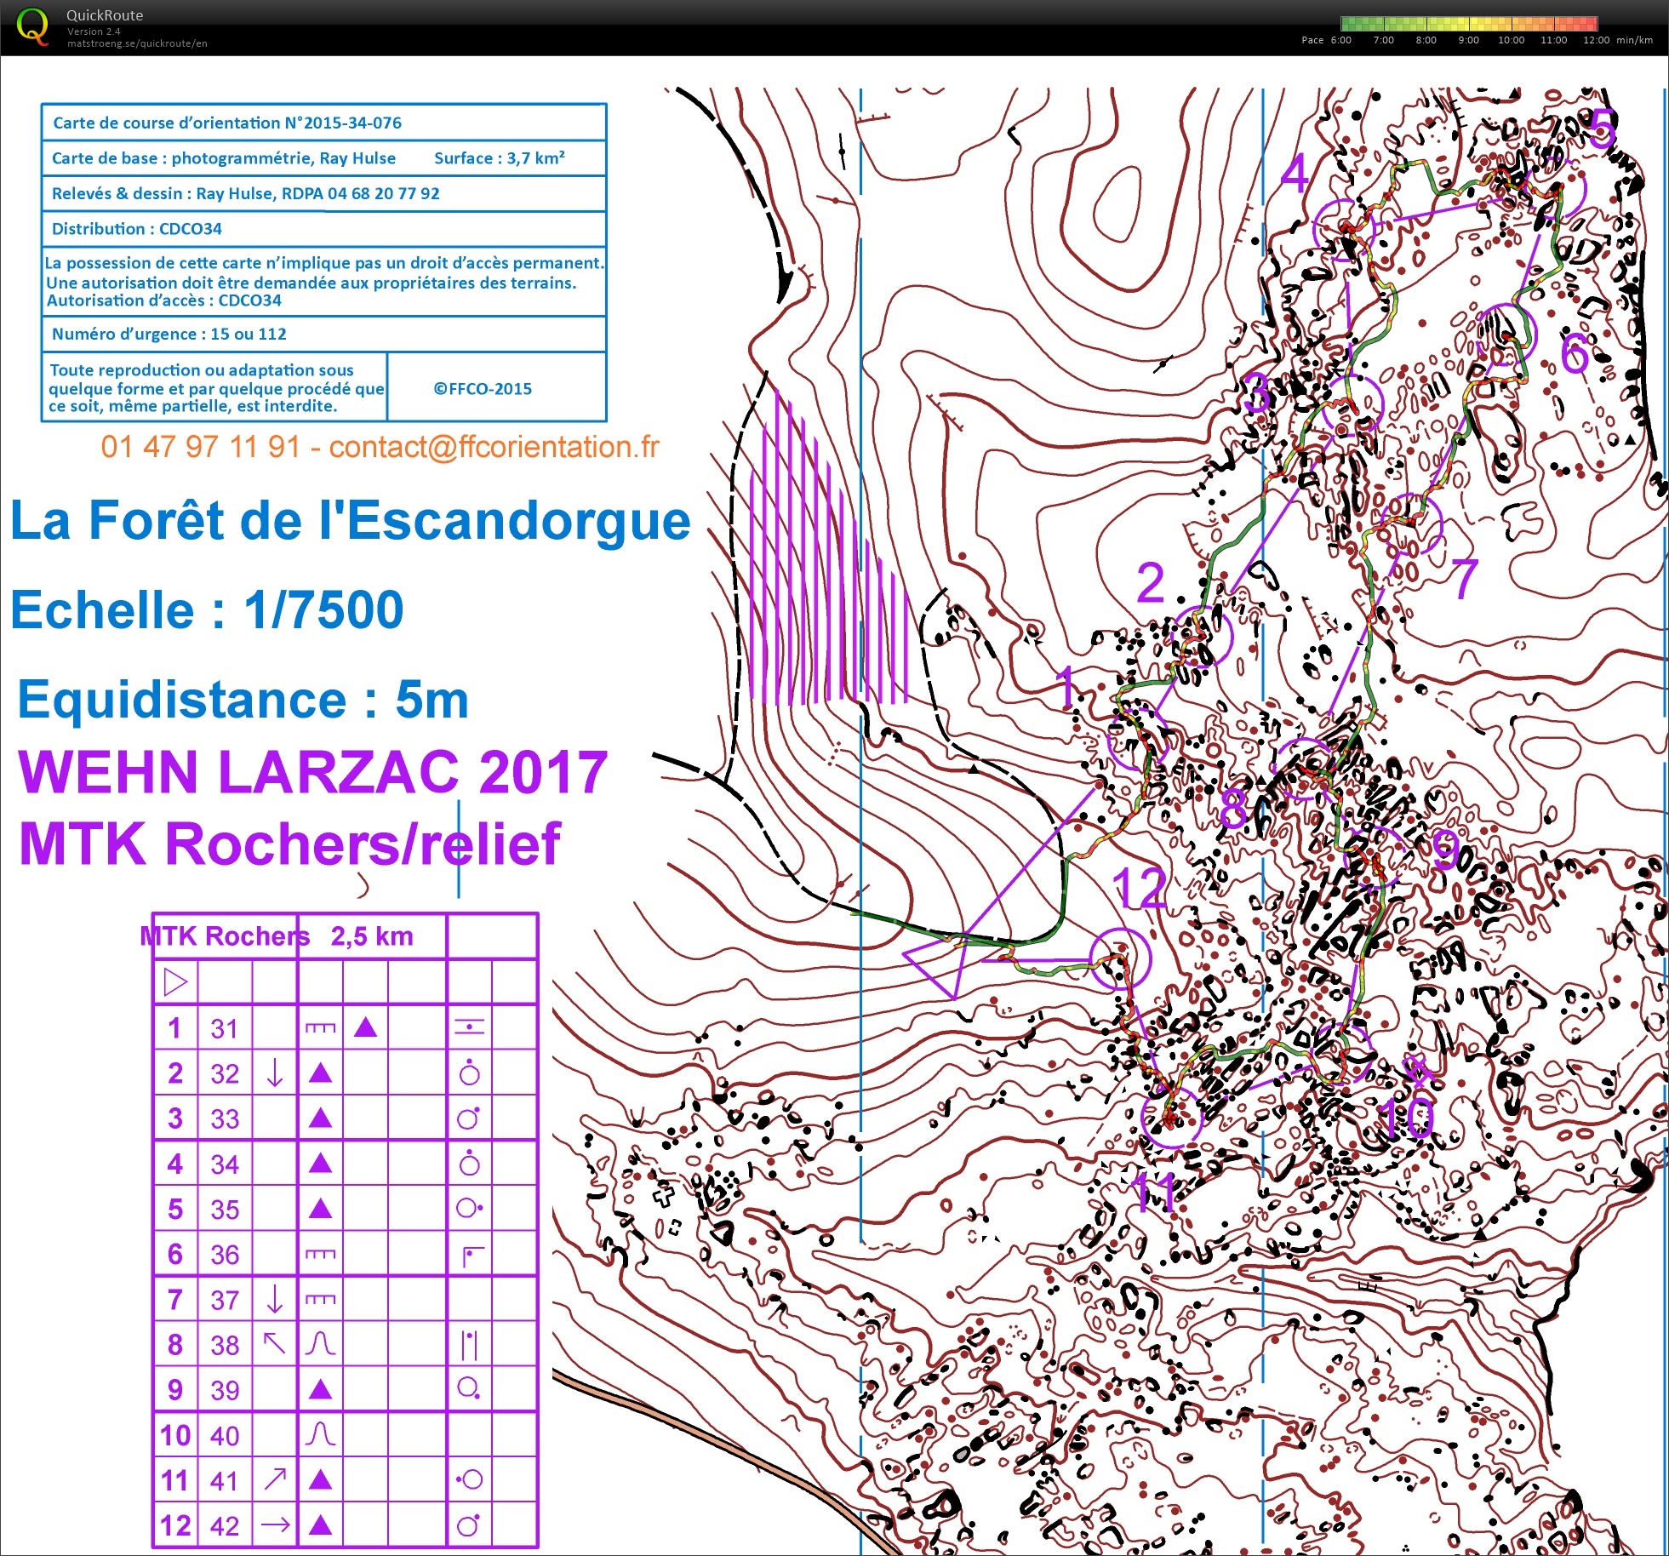Screen dimensions: 1669x1556
Task: Click the Version 2.4 text
Action: [x=94, y=31]
